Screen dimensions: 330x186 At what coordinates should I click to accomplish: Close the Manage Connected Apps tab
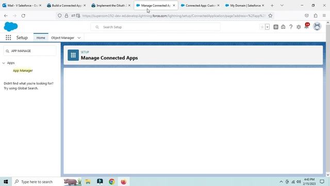174,6
